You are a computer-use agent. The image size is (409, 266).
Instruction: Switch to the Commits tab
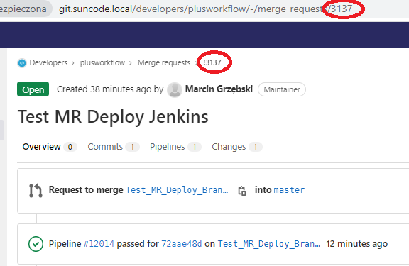[114, 147]
